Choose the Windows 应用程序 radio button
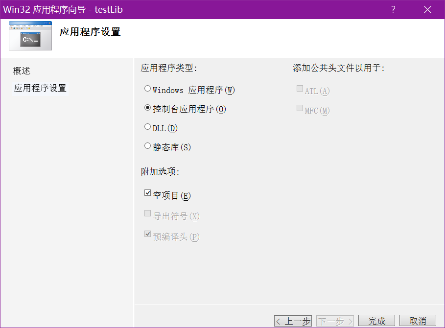The width and height of the screenshot is (445, 328). [x=147, y=89]
